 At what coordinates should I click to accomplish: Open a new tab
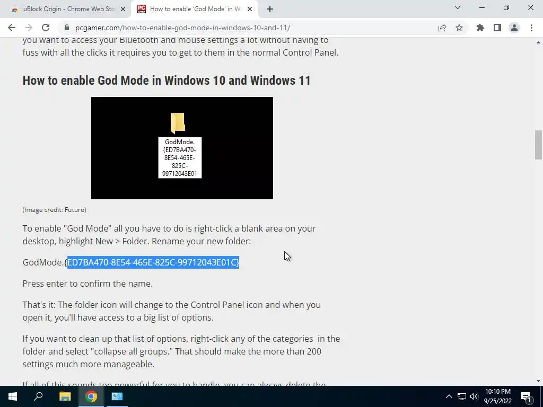(270, 10)
